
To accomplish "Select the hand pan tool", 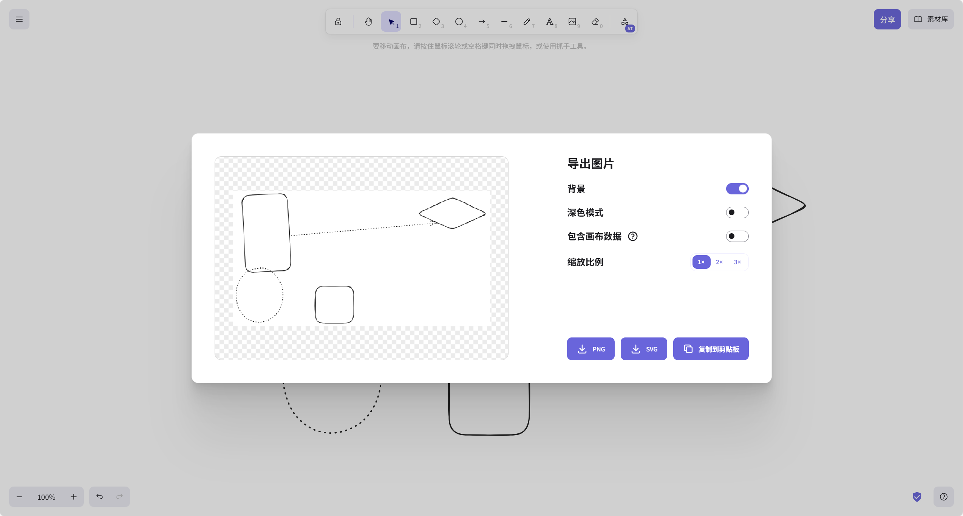I will point(368,22).
